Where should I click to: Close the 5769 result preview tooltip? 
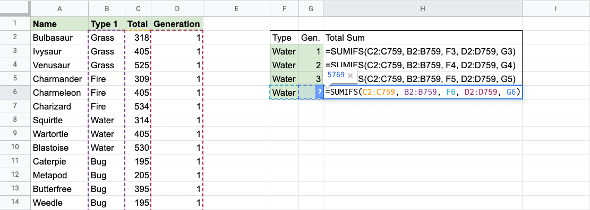pos(350,75)
